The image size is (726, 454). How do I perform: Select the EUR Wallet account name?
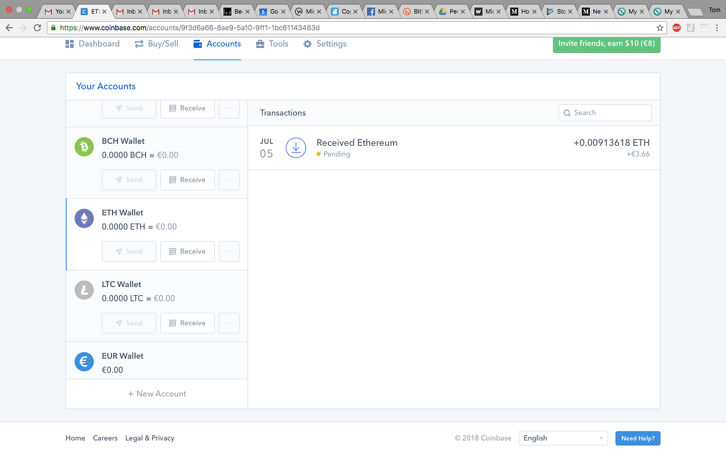click(122, 356)
